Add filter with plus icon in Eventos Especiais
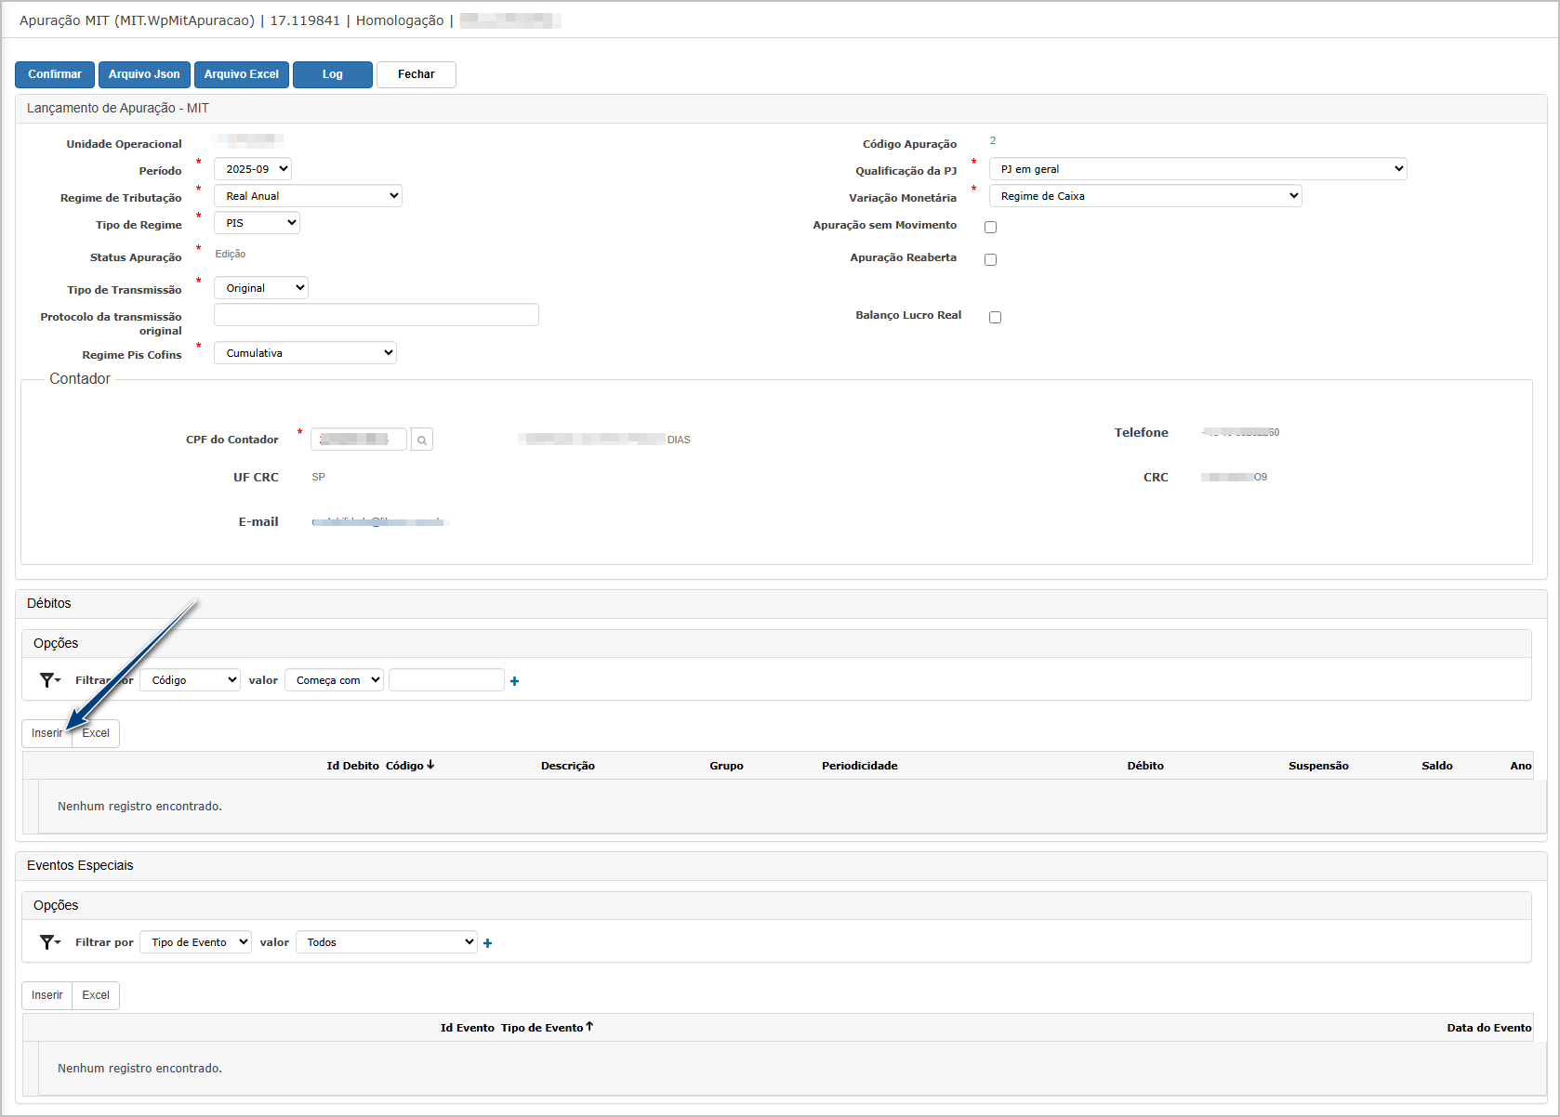This screenshot has height=1117, width=1560. [x=488, y=943]
